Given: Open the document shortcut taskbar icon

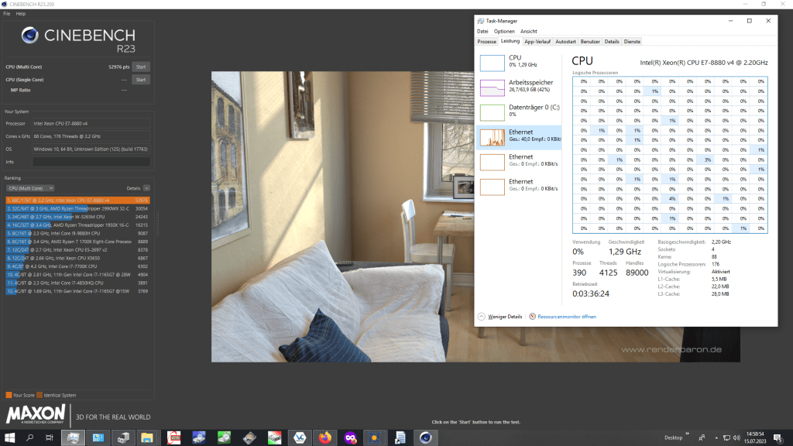Looking at the screenshot, I should click(400, 437).
